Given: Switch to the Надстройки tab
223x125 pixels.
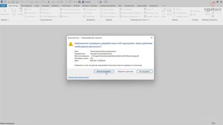Looking at the screenshot, I should [x=142, y=6].
